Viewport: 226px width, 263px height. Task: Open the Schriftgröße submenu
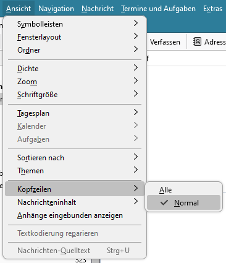pos(75,95)
